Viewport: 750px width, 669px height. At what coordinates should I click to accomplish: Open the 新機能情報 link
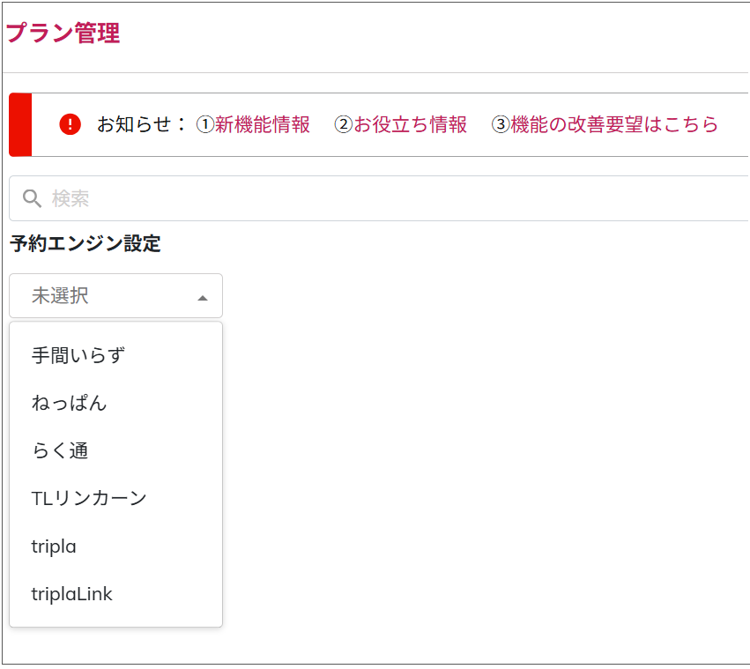263,124
